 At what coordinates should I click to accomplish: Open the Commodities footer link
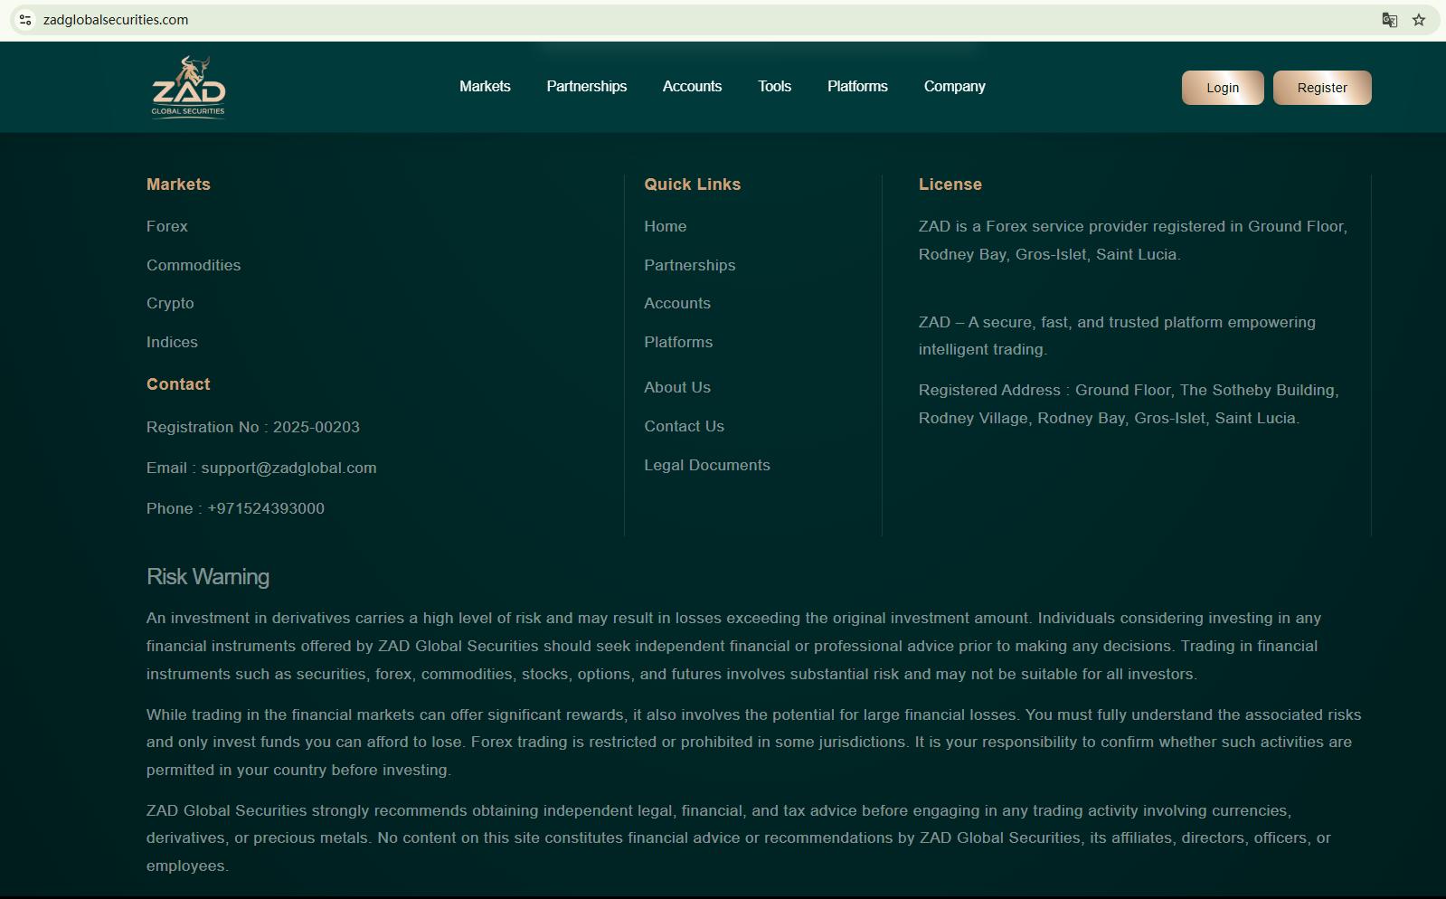[x=194, y=265]
